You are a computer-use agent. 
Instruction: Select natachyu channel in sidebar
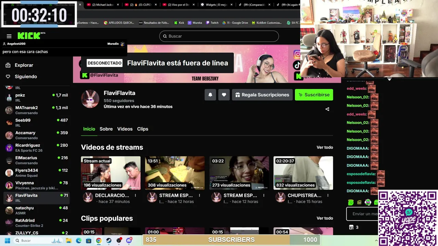[36, 210]
